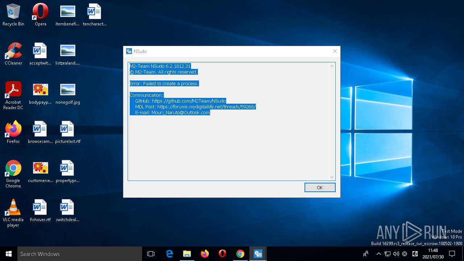Click the MDL Post URL line
The image size is (464, 261).
click(195, 107)
